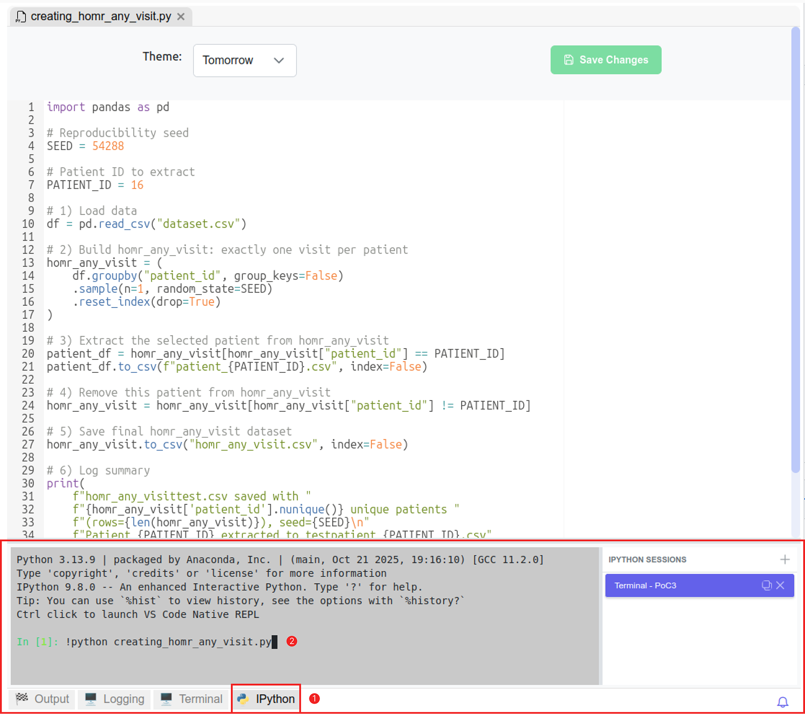Screen dimensions: 805x714
Task: Click the Python logo icon on the IPython tab
Action: (x=243, y=699)
